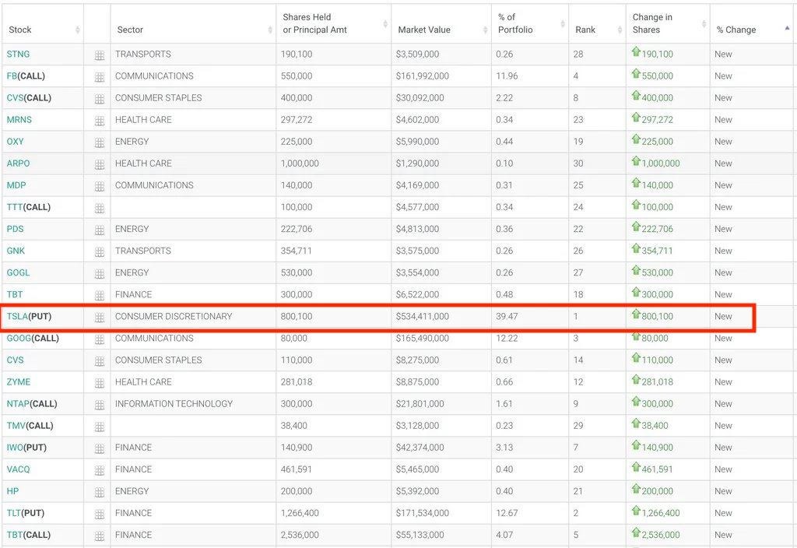Image resolution: width=797 pixels, height=548 pixels.
Task: Open the MRNS stock link
Action: [x=19, y=120]
